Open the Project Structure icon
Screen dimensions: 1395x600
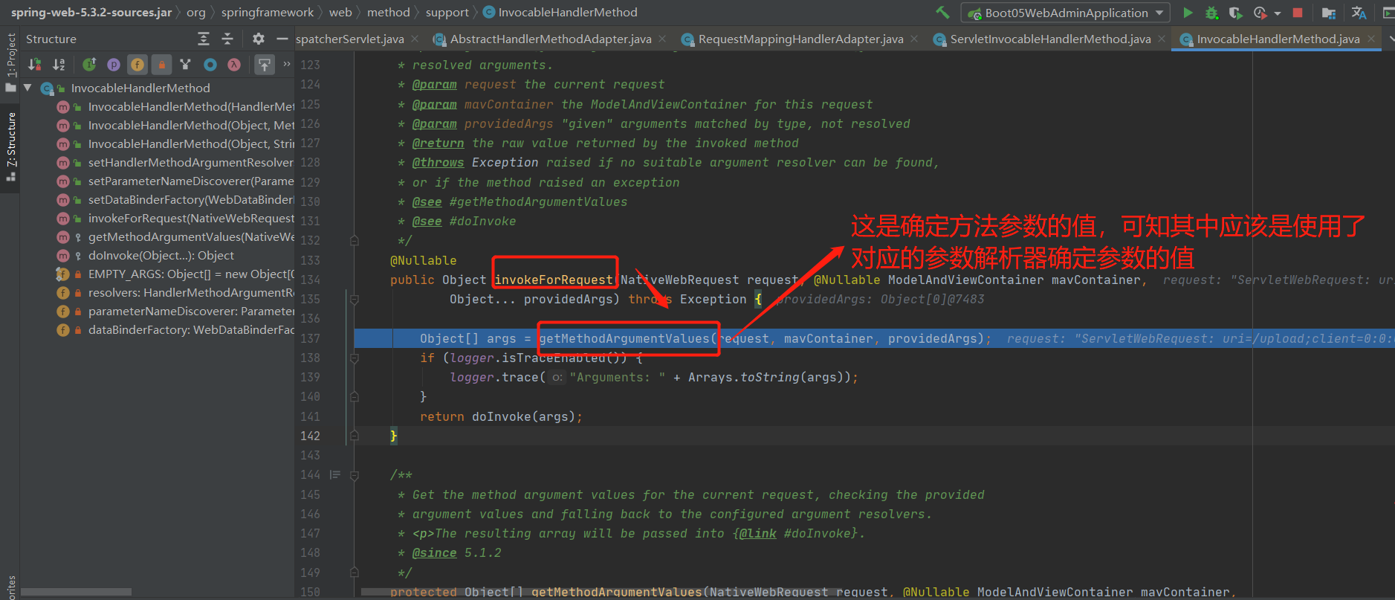(1329, 13)
